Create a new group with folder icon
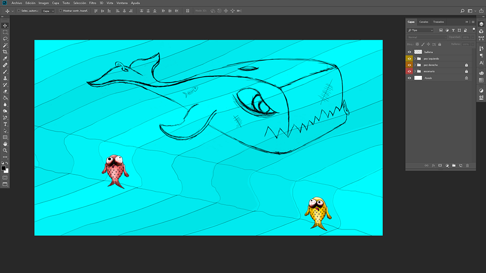Viewport: 486px width, 273px height. (454, 165)
